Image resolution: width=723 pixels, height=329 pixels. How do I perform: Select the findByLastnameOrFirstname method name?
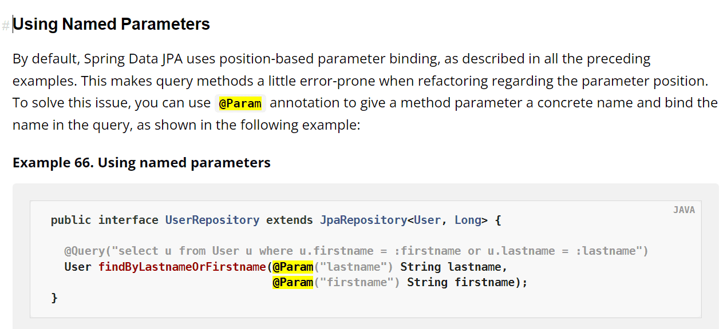pos(183,267)
